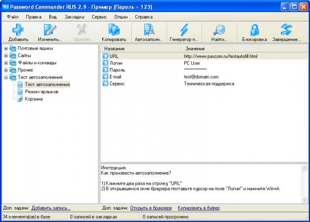
Task: Click the Копировать в буфер link
Action: (198, 208)
